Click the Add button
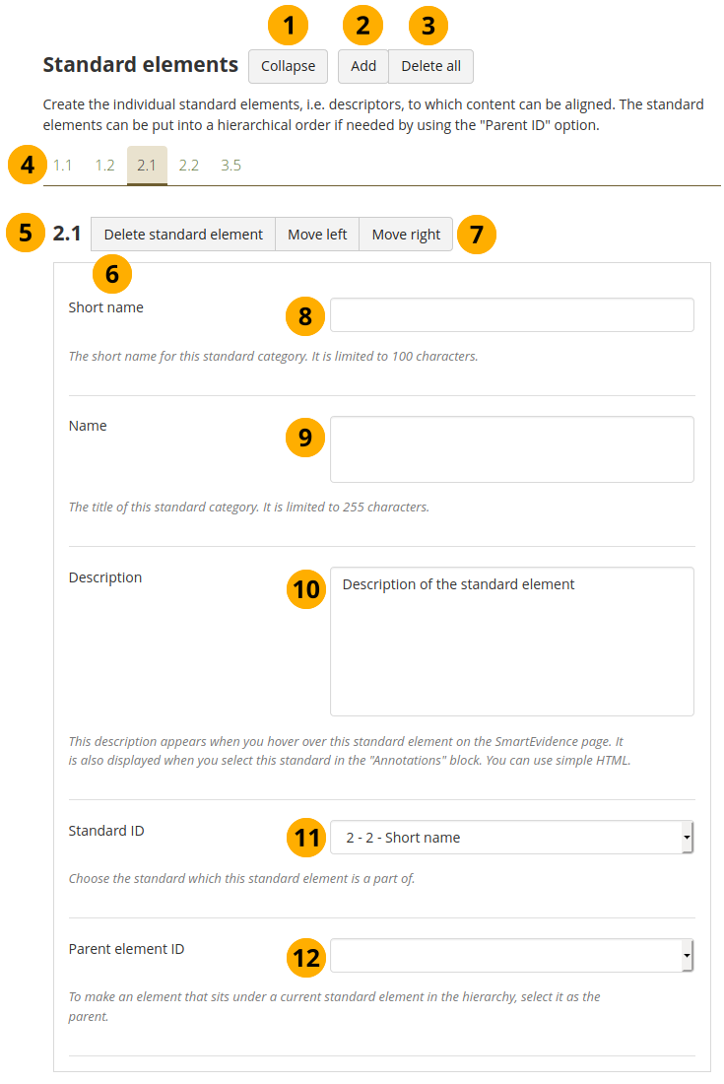The height and width of the screenshot is (1084, 724). (x=362, y=66)
